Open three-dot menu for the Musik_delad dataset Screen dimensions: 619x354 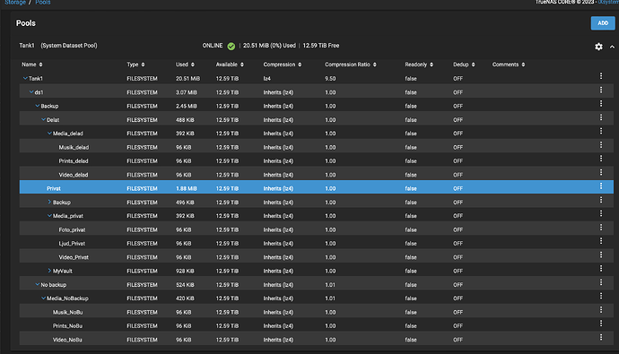point(601,144)
